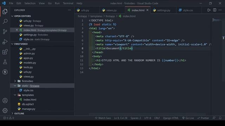
Task: Open tests.py in file tree
Action: pyautogui.click(x=42, y=67)
